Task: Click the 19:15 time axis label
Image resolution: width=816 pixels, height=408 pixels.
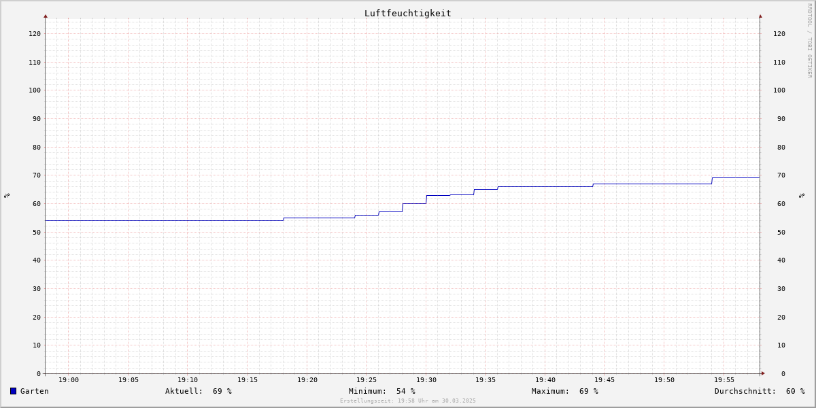Action: coord(248,380)
